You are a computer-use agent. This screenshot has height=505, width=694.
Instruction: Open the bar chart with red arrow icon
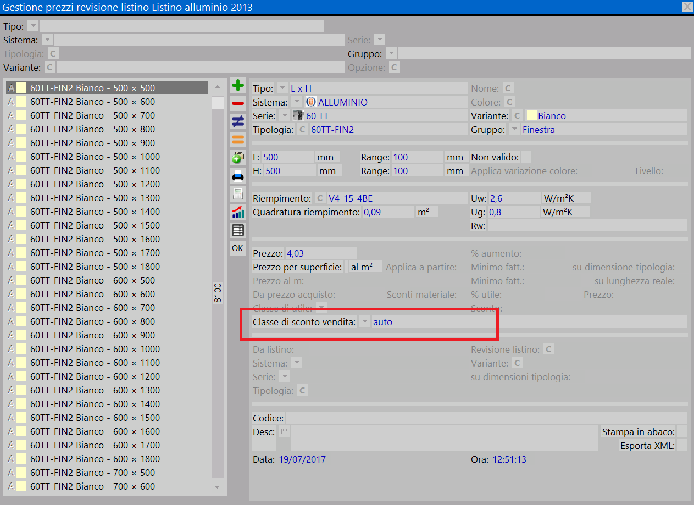point(237,212)
